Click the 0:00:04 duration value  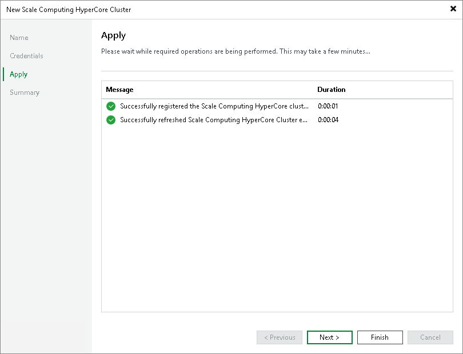(328, 120)
